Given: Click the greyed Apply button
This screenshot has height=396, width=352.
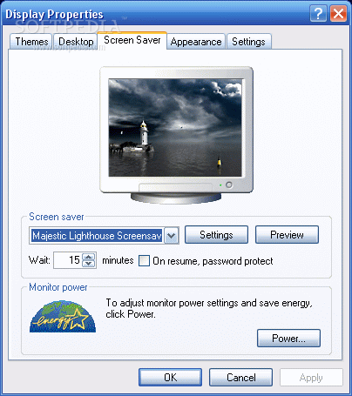Looking at the screenshot, I should (x=311, y=378).
